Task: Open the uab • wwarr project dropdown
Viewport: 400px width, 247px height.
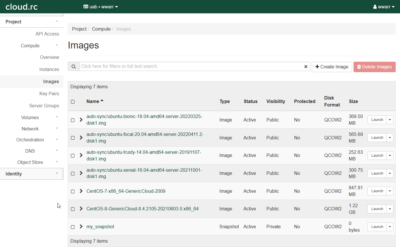Action: click(101, 7)
